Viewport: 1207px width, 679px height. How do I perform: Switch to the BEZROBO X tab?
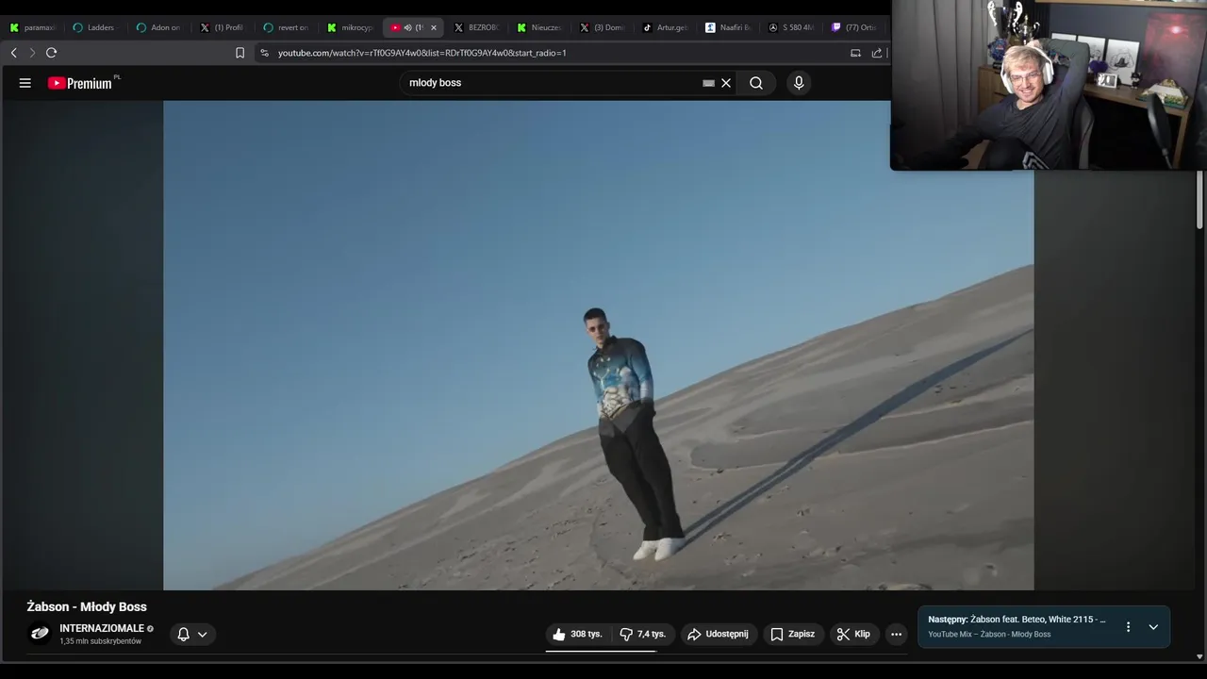coord(476,27)
